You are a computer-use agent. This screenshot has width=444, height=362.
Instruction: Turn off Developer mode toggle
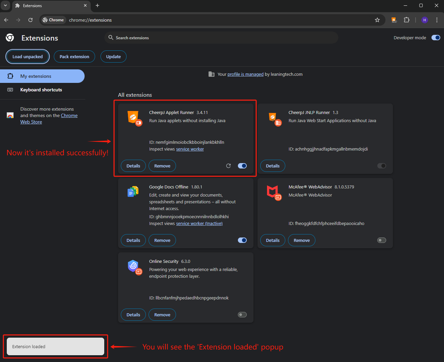pos(436,38)
